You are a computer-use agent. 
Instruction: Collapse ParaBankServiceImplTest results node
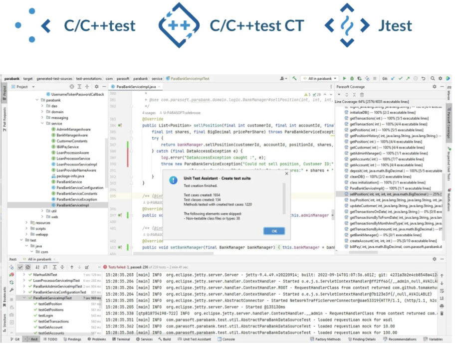24,298
